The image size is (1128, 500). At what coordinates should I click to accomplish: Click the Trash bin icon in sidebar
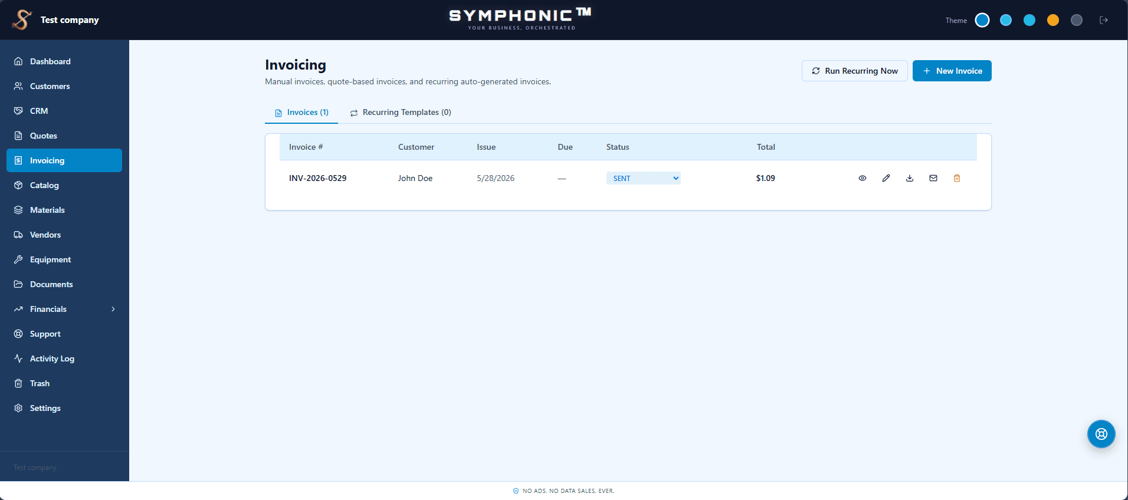pyautogui.click(x=18, y=383)
